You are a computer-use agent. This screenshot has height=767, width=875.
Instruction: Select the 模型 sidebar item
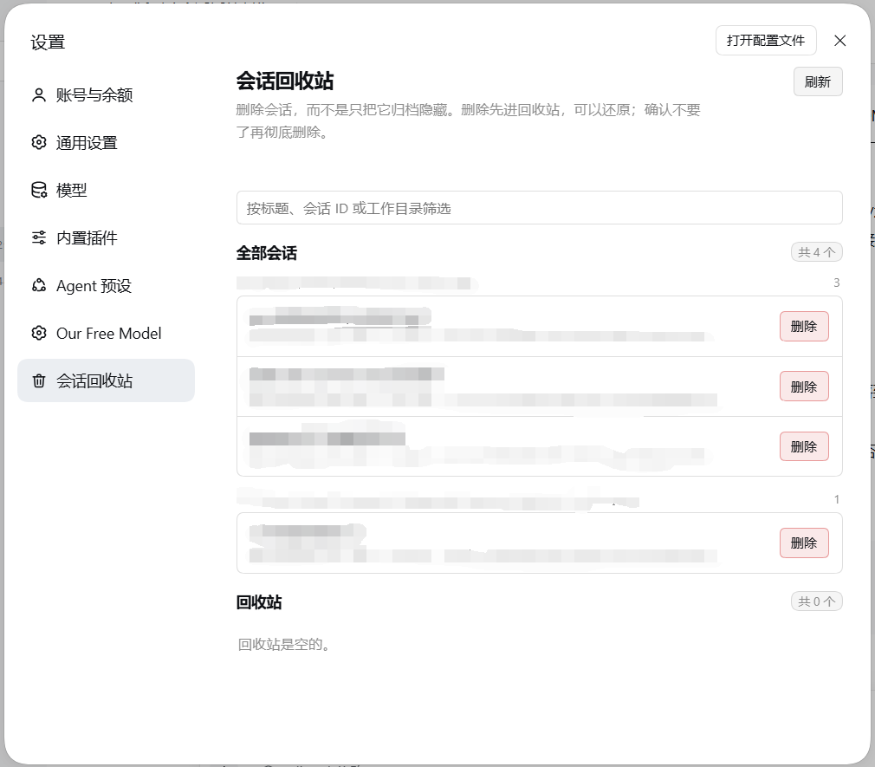tap(106, 191)
